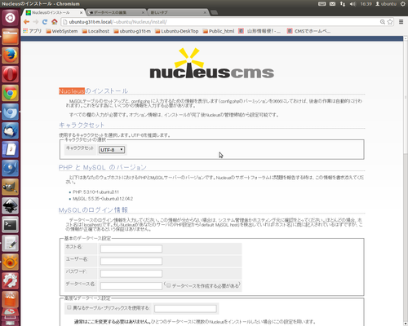Open the CMSでホームペ bookmark
Image resolution: width=408 pixels, height=326 pixels.
pyautogui.click(x=309, y=31)
